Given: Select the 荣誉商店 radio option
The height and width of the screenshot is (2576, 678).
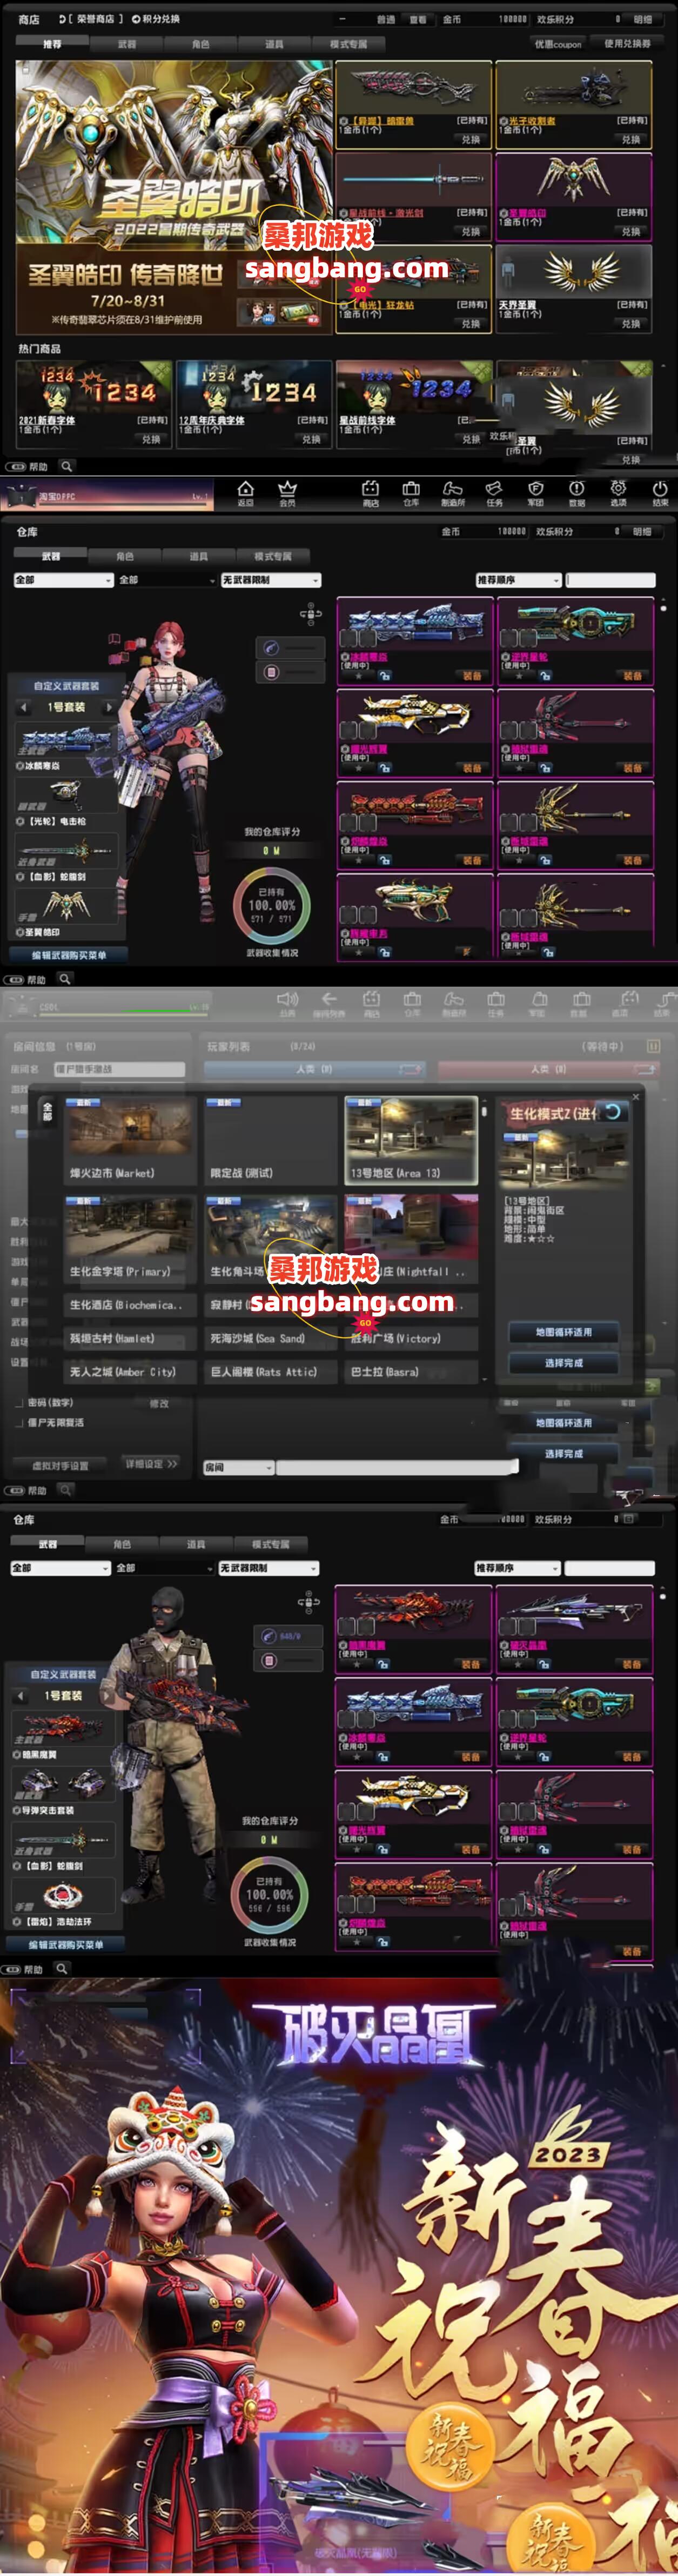Looking at the screenshot, I should coord(62,19).
